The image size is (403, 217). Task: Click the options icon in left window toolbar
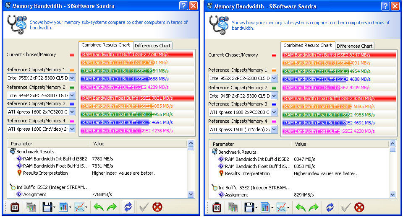(31, 207)
